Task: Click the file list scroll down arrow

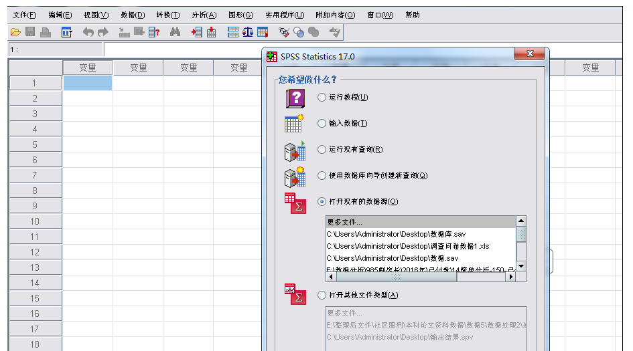Action: tap(521, 266)
